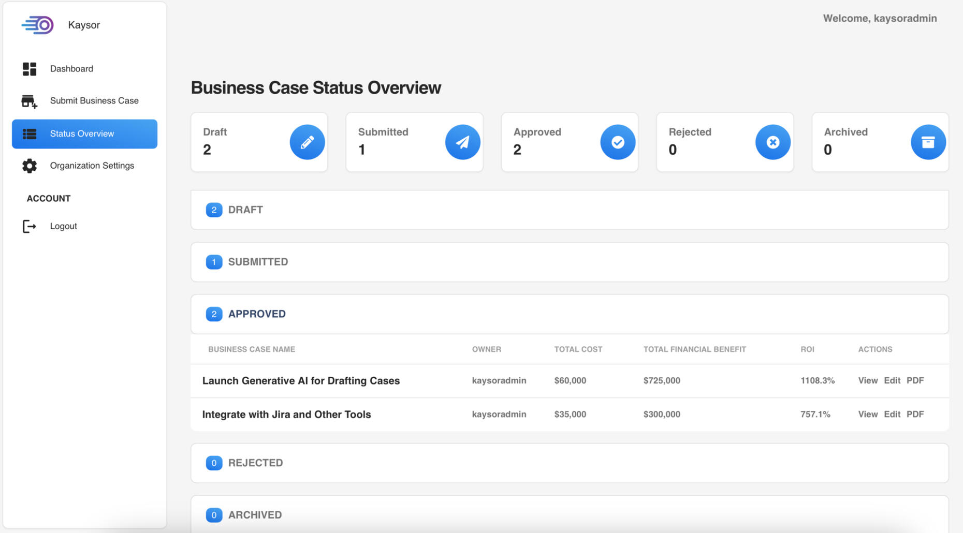Click the Logout arrow icon
This screenshot has width=963, height=533.
(30, 226)
